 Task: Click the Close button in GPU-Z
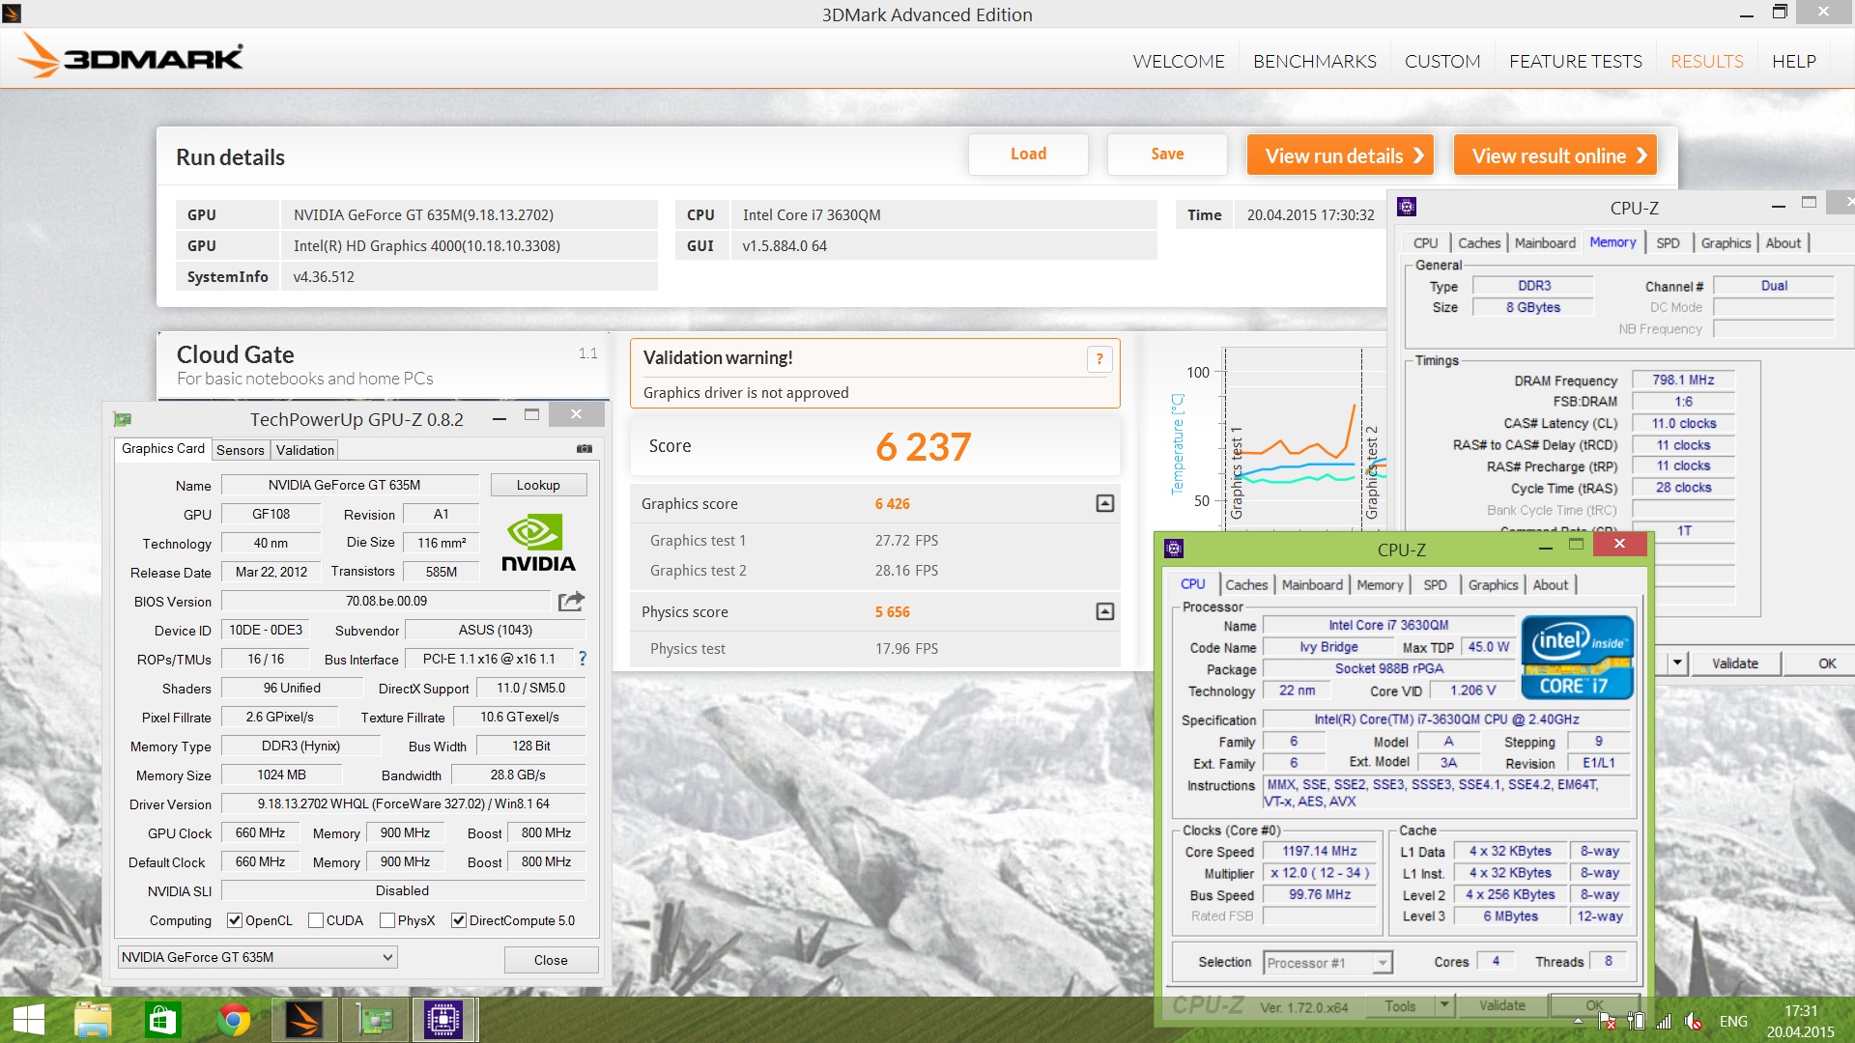551,960
